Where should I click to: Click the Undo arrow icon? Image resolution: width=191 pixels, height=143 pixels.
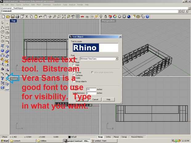pos(40,17)
